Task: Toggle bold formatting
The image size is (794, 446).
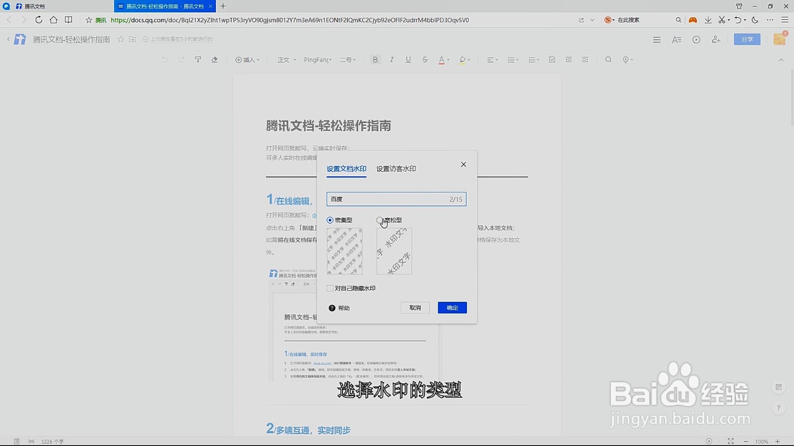Action: tap(375, 60)
